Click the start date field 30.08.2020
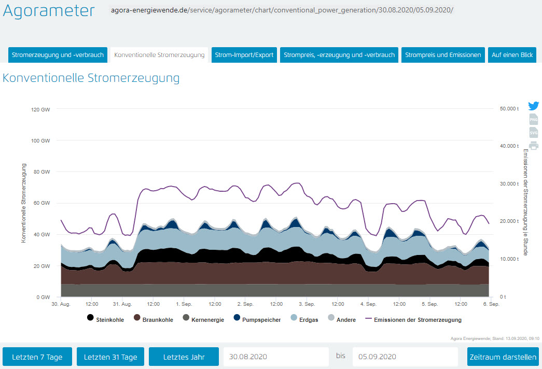The width and height of the screenshot is (542, 369). 276,357
